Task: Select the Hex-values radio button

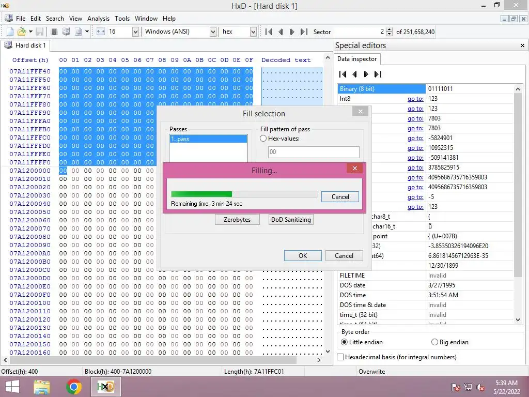Action: click(x=263, y=139)
